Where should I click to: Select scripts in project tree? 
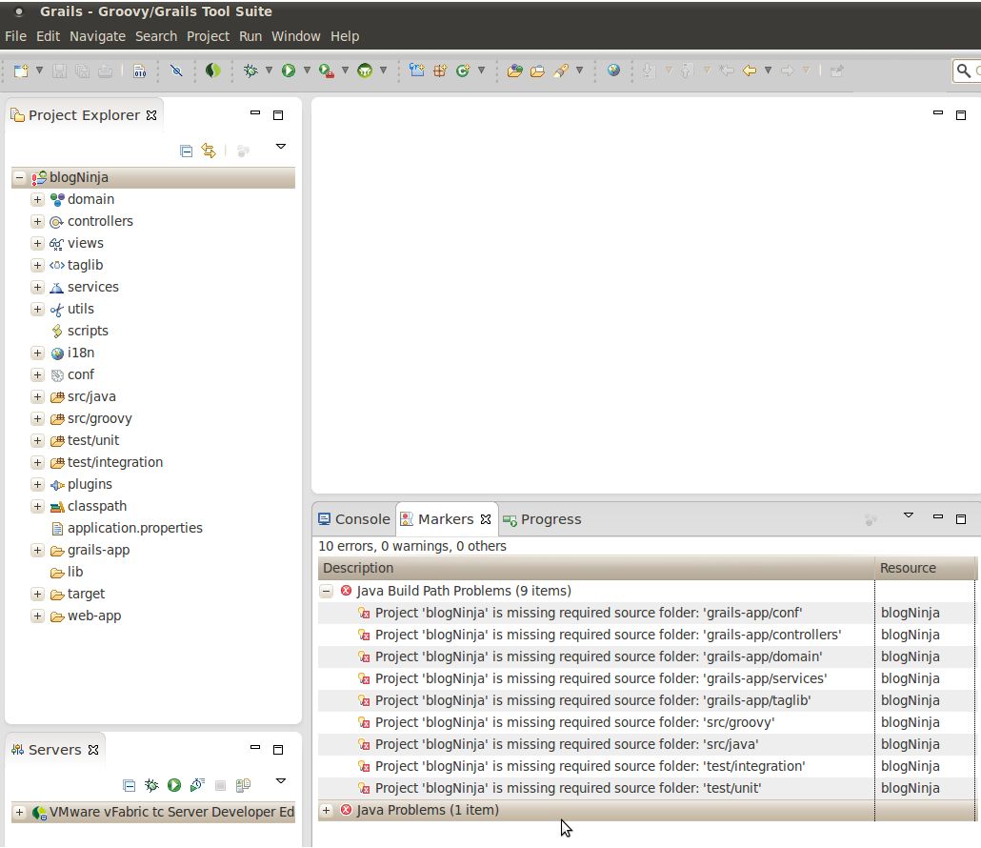click(x=88, y=331)
